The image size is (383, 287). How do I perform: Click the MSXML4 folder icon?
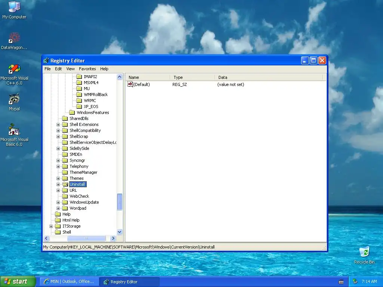(x=79, y=83)
